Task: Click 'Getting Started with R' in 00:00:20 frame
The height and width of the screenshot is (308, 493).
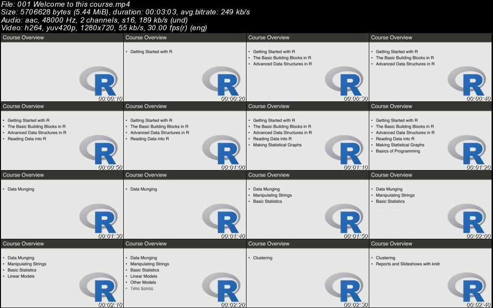Action: 151,52
